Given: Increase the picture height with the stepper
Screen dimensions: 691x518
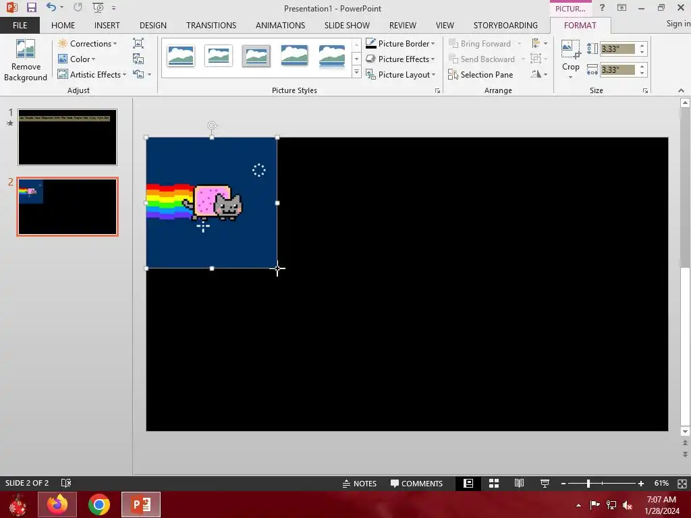Looking at the screenshot, I should (x=642, y=46).
